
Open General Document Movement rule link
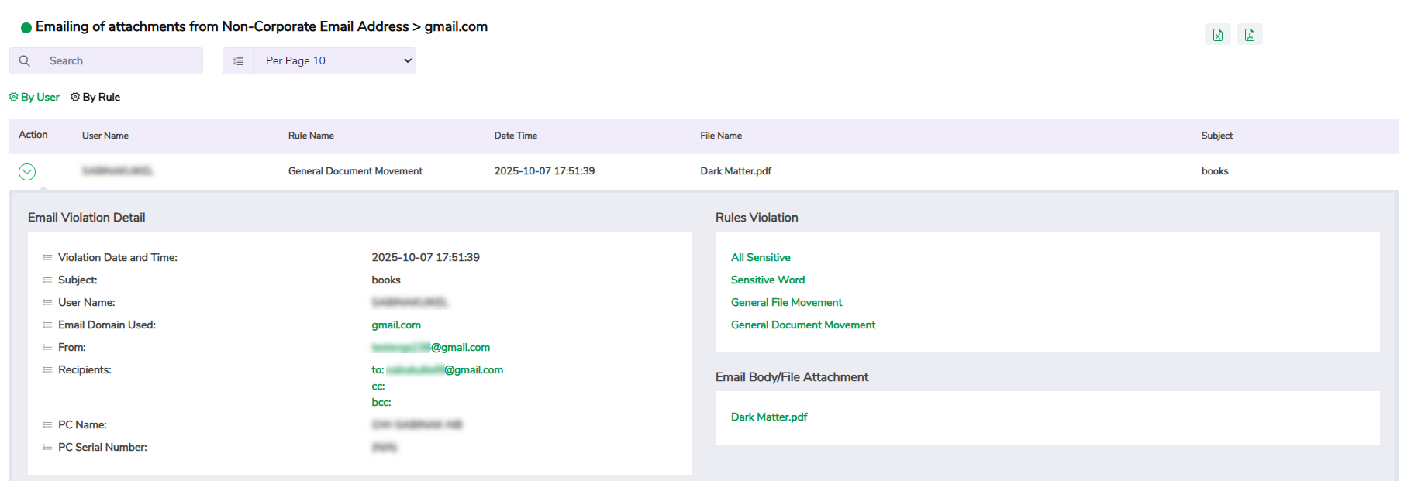pos(802,325)
